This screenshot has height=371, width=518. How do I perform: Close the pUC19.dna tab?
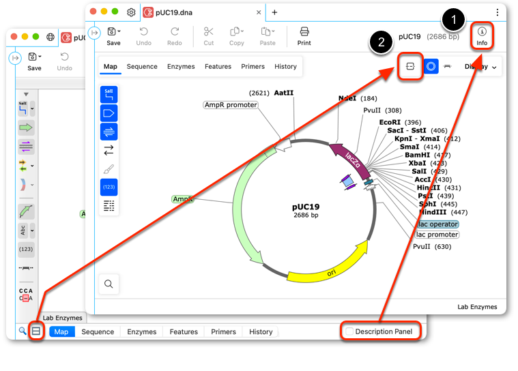coord(259,12)
